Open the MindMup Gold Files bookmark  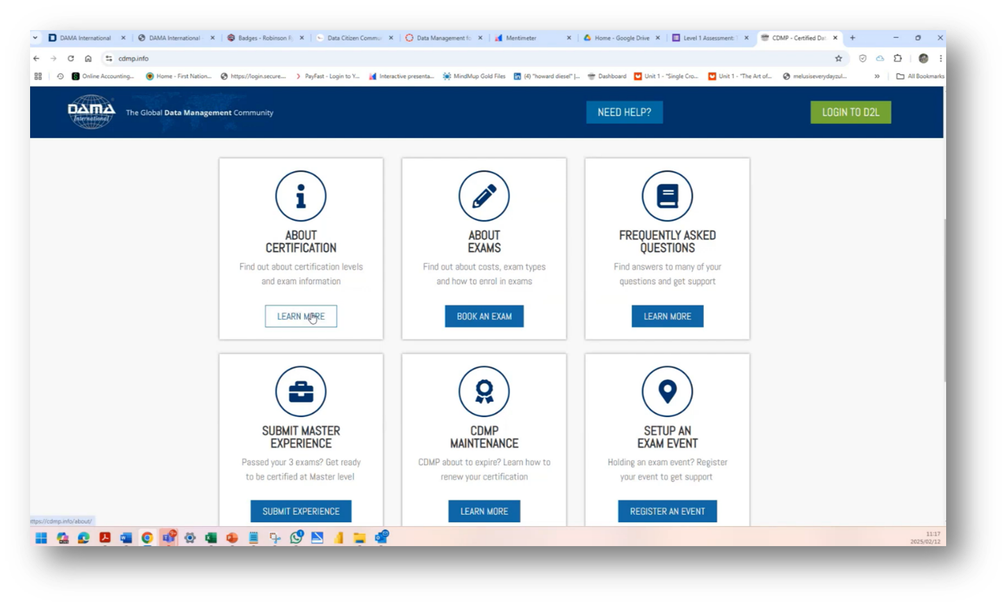(474, 76)
